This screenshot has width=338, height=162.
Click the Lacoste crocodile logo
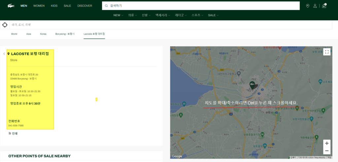point(11,6)
